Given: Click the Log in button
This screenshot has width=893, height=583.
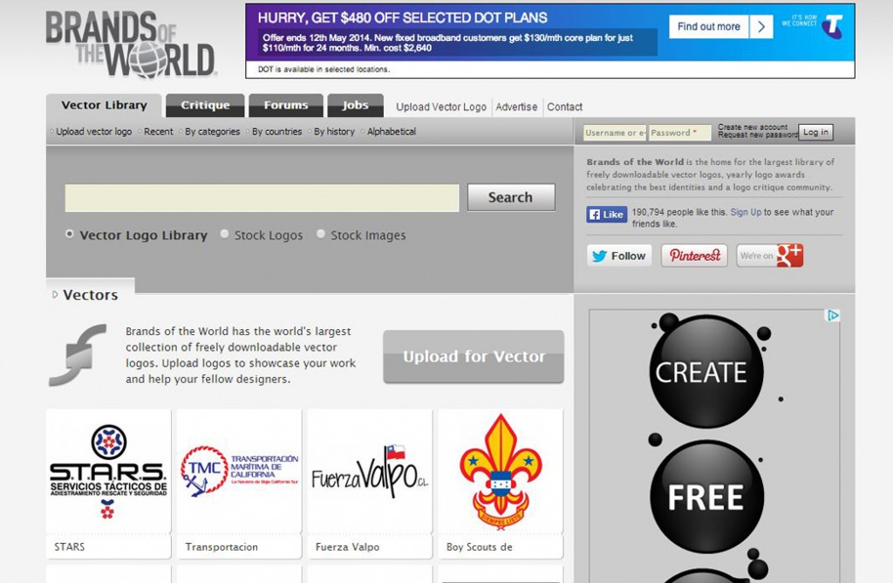Looking at the screenshot, I should pyautogui.click(x=815, y=132).
